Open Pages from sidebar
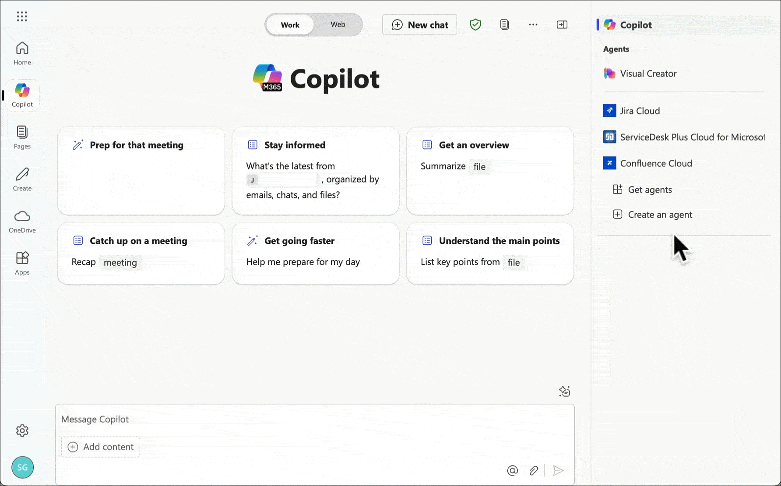This screenshot has width=781, height=486. [x=22, y=137]
